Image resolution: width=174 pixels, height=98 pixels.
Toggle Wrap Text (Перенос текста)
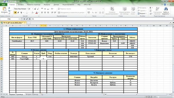click(64, 9)
